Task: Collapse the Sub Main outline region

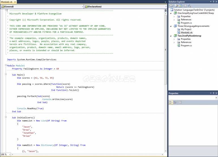Action: tap(6, 74)
